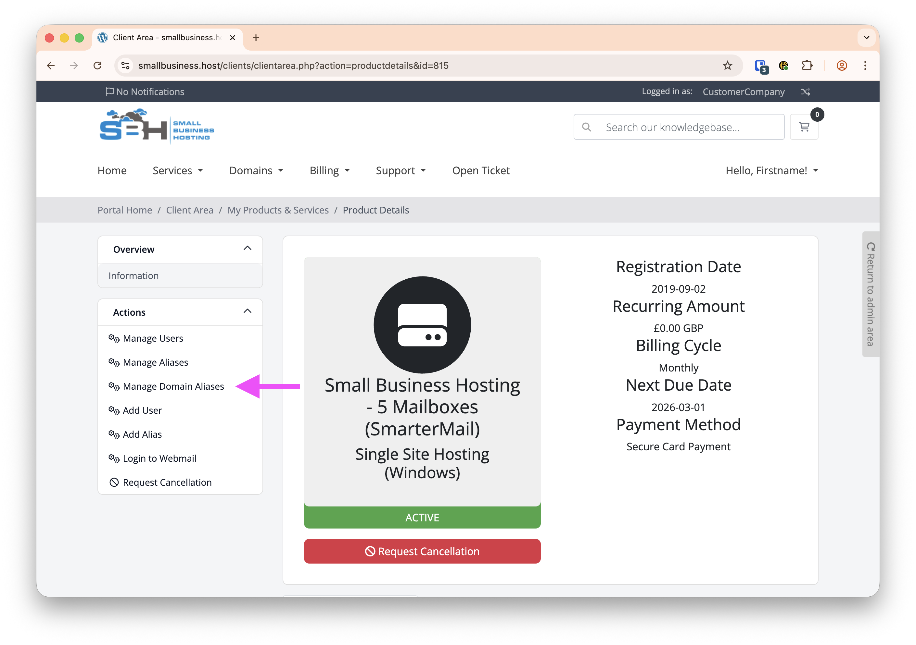Screen dimensions: 916x645
Task: Open Login to Webmail action
Action: (x=159, y=458)
